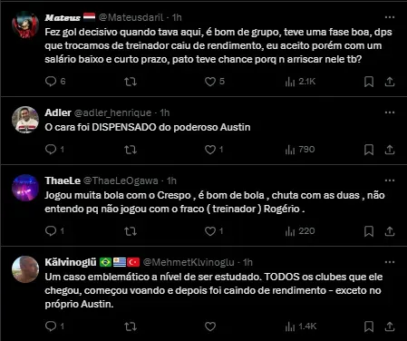Bookmark ThaeLe's tweet
This screenshot has height=341, width=407.
pos(369,231)
